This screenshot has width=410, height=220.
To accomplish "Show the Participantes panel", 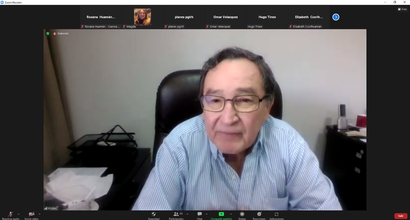I will coord(176,214).
